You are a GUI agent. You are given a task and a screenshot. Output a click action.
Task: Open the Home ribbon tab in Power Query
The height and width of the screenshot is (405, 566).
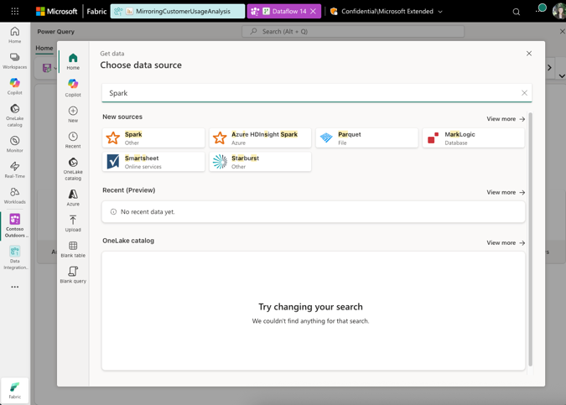[x=44, y=48]
